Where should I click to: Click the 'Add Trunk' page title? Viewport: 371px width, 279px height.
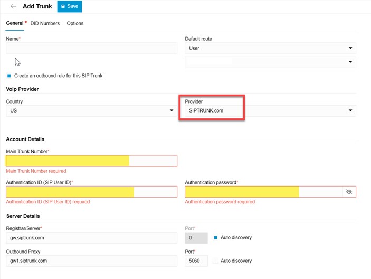pos(37,6)
